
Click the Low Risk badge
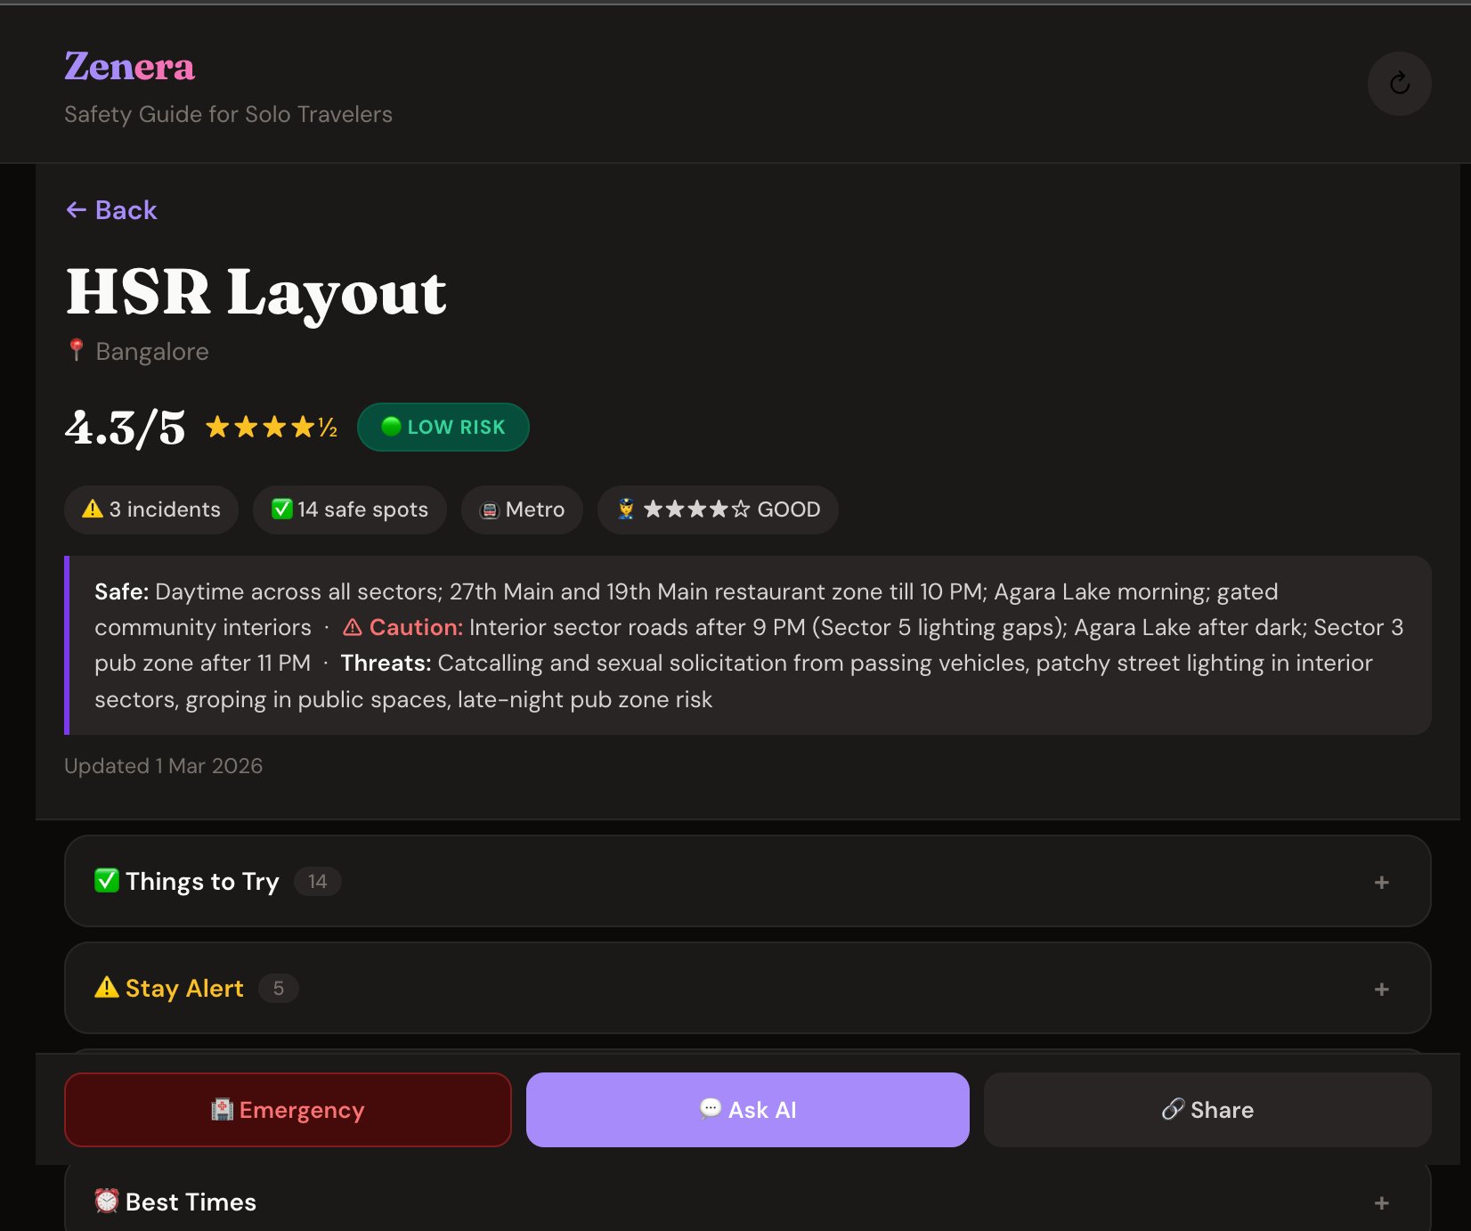[443, 428]
